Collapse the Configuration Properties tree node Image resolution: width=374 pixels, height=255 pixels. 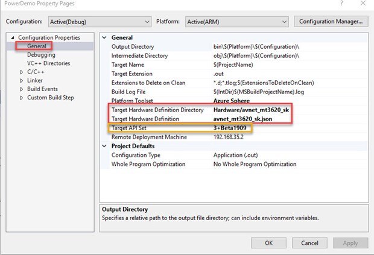click(x=13, y=37)
